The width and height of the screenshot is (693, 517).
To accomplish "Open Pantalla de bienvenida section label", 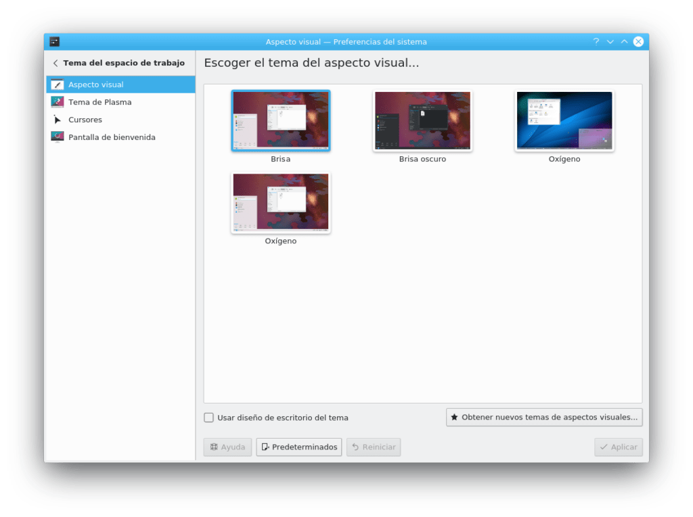I will 112,137.
